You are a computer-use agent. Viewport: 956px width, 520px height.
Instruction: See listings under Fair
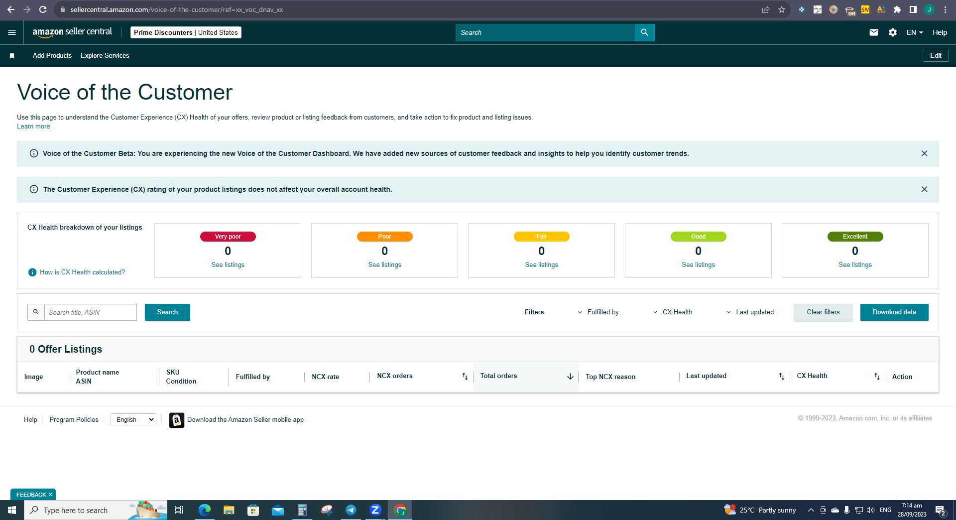542,265
